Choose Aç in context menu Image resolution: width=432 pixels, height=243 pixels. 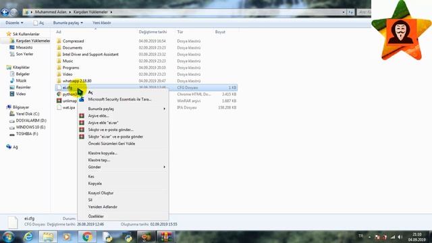tap(90, 92)
